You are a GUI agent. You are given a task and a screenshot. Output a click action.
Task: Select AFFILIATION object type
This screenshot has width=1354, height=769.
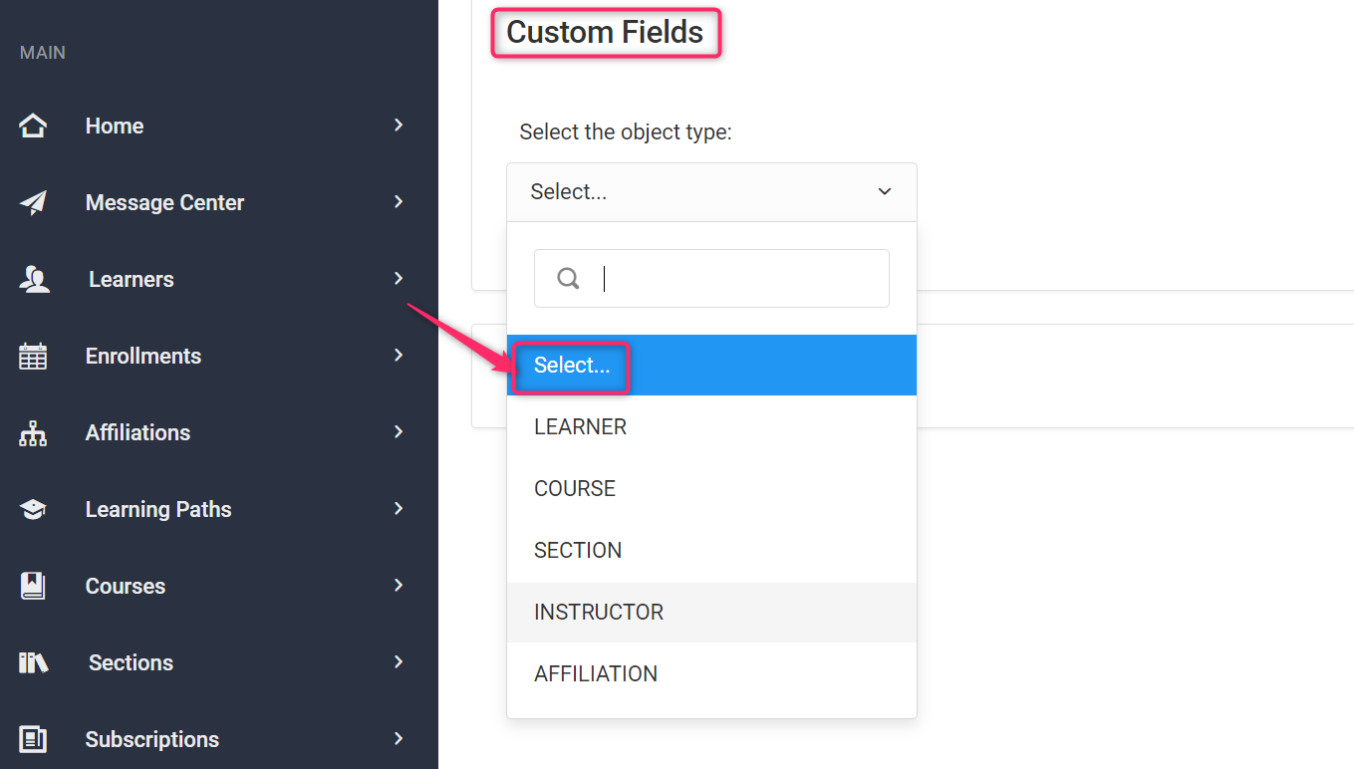click(596, 673)
